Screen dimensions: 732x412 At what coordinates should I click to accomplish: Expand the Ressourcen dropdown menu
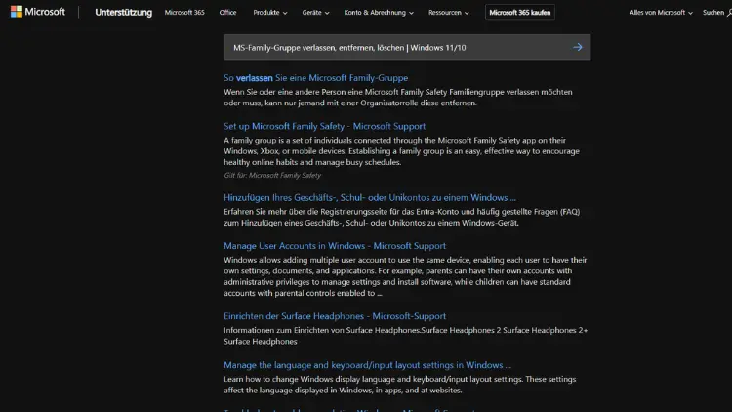click(449, 13)
